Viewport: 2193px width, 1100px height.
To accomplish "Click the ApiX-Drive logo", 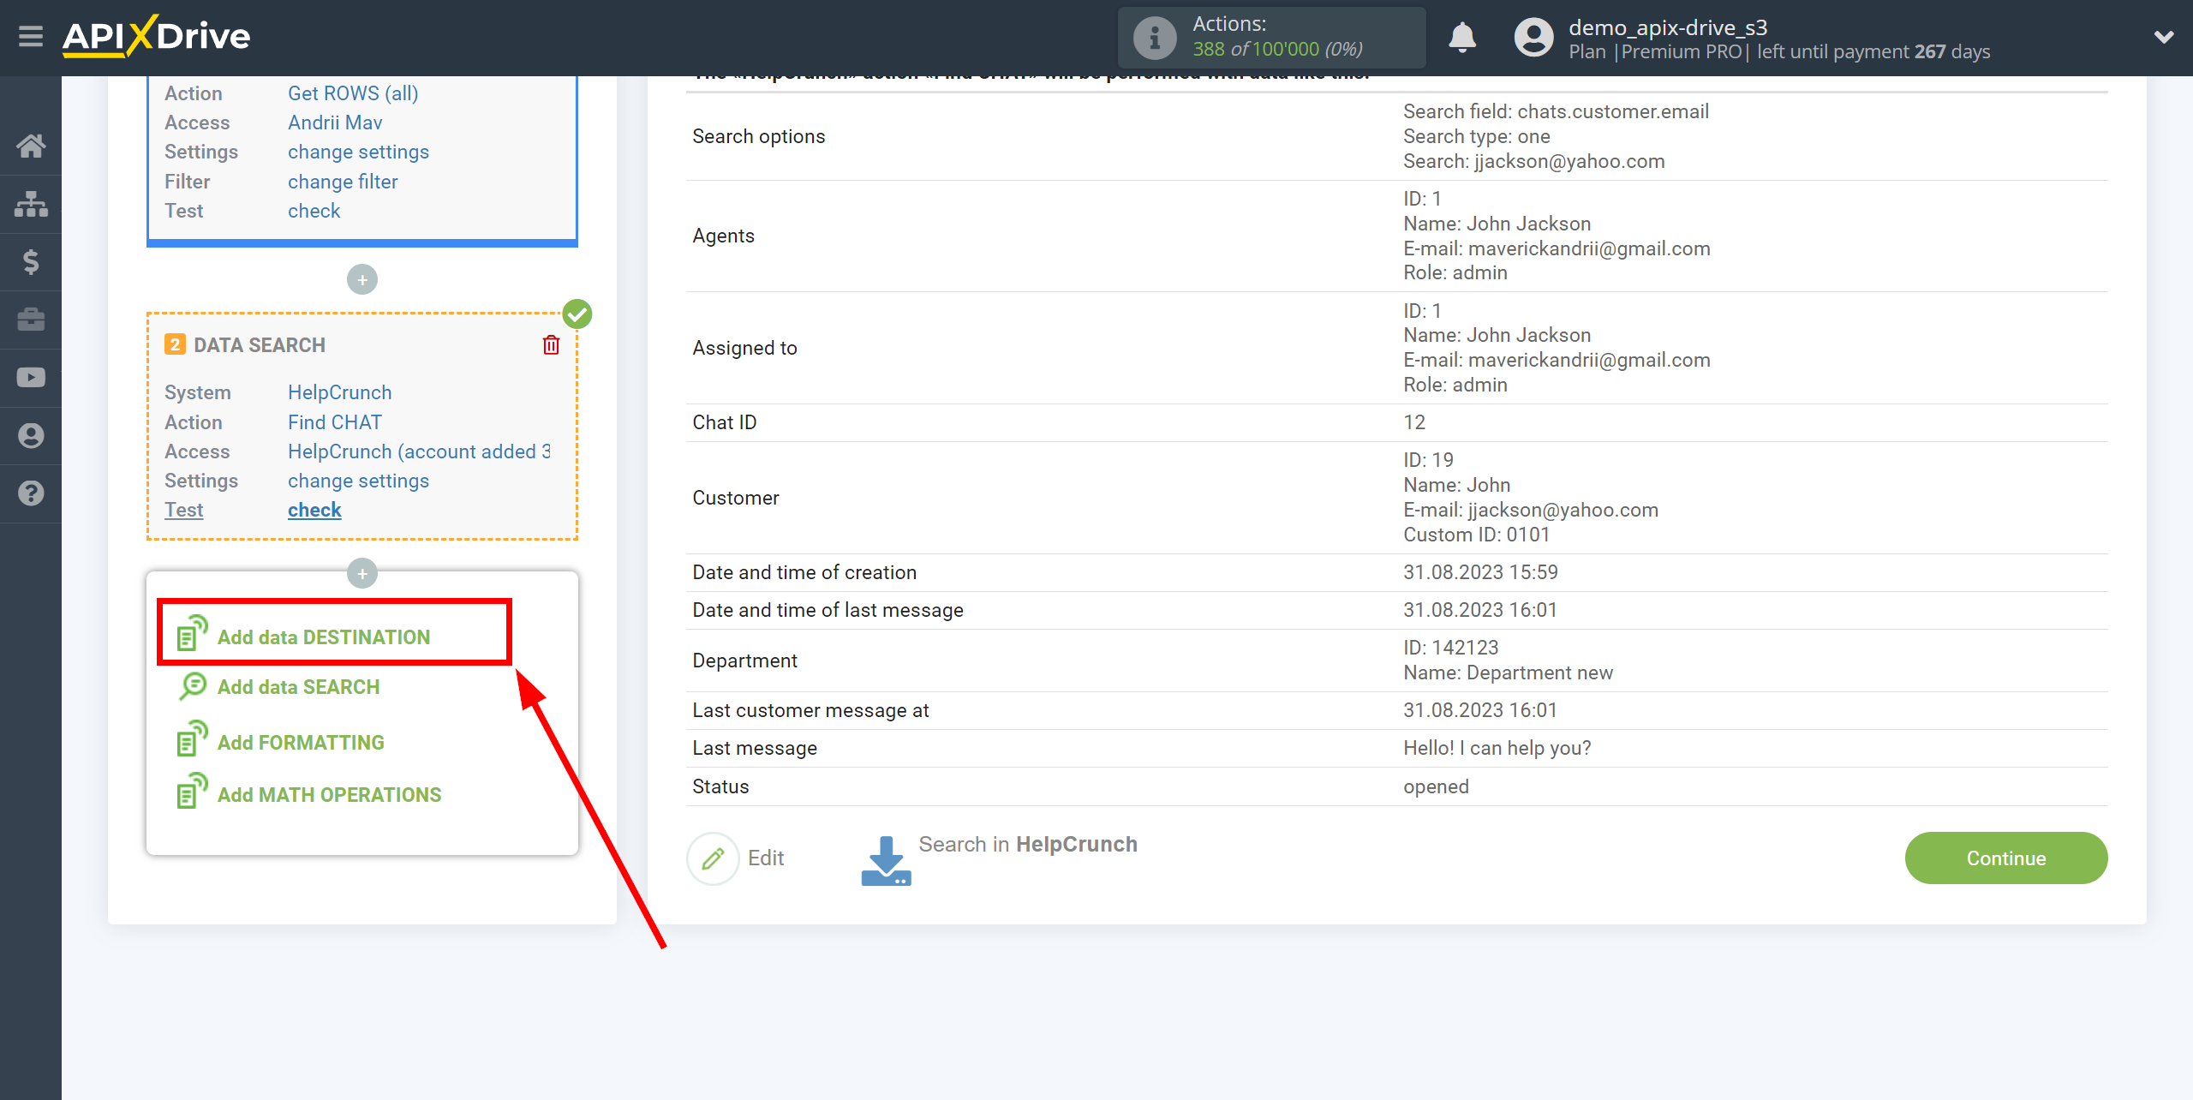I will [x=156, y=37].
